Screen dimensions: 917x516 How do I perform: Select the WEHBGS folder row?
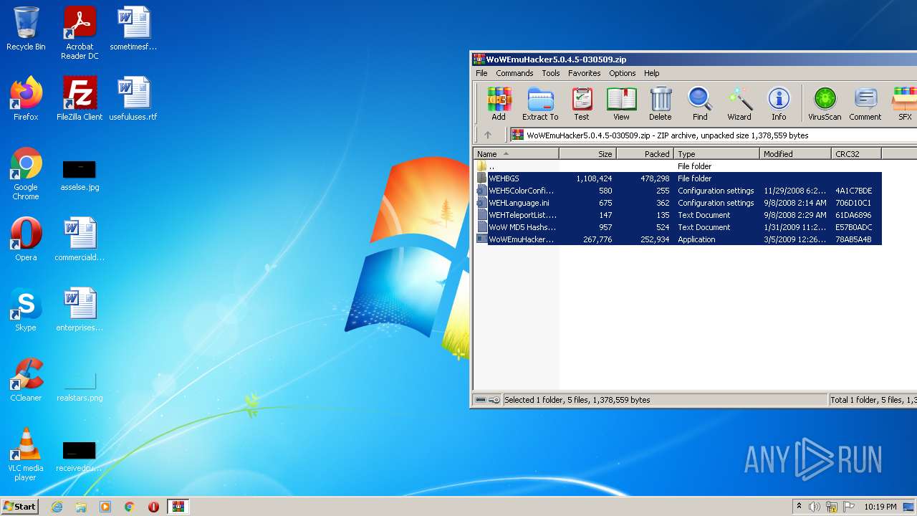click(x=678, y=178)
